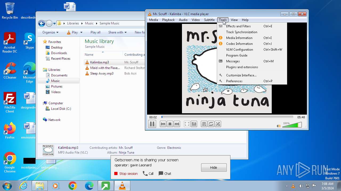Skip to previous track in VLC

pos(163,124)
